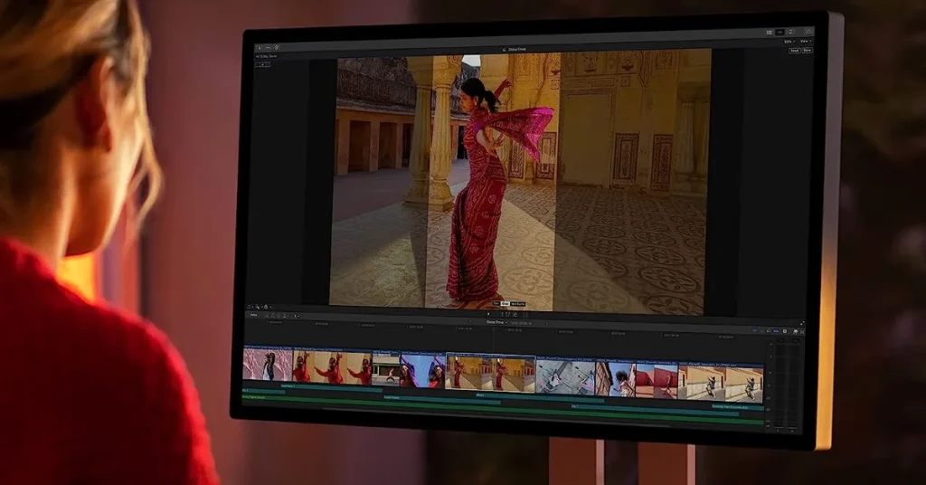Open the transform tool popup below the viewer
The image size is (926, 485).
pyautogui.click(x=250, y=307)
